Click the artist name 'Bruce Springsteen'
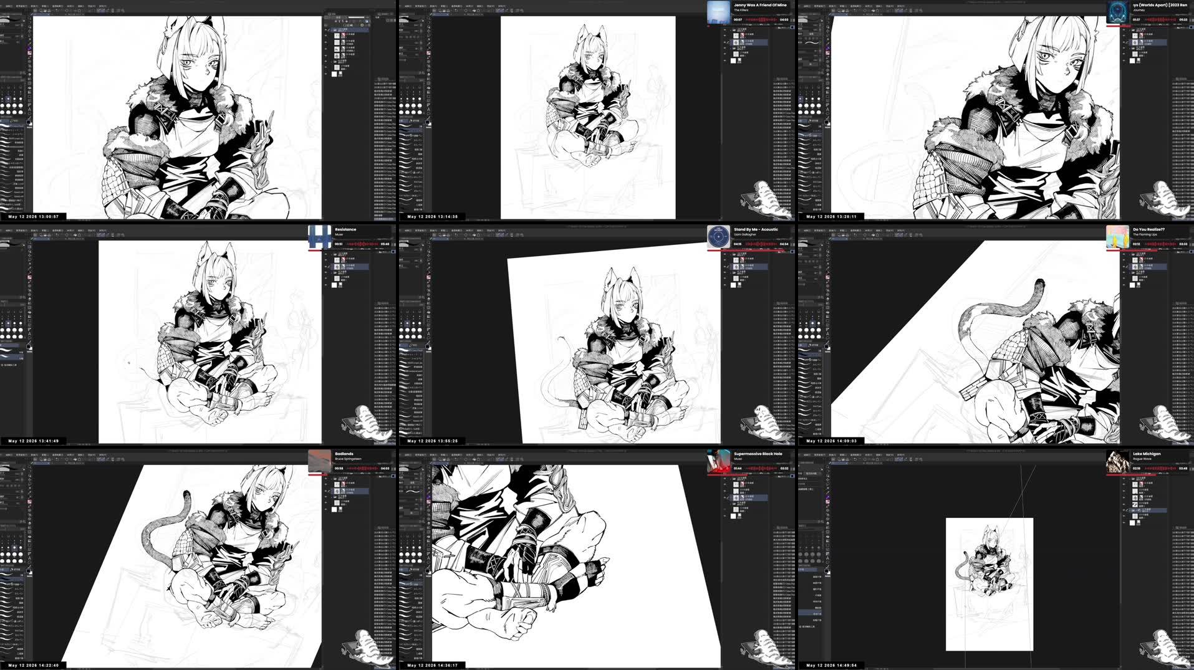The width and height of the screenshot is (1194, 670). pyautogui.click(x=348, y=459)
